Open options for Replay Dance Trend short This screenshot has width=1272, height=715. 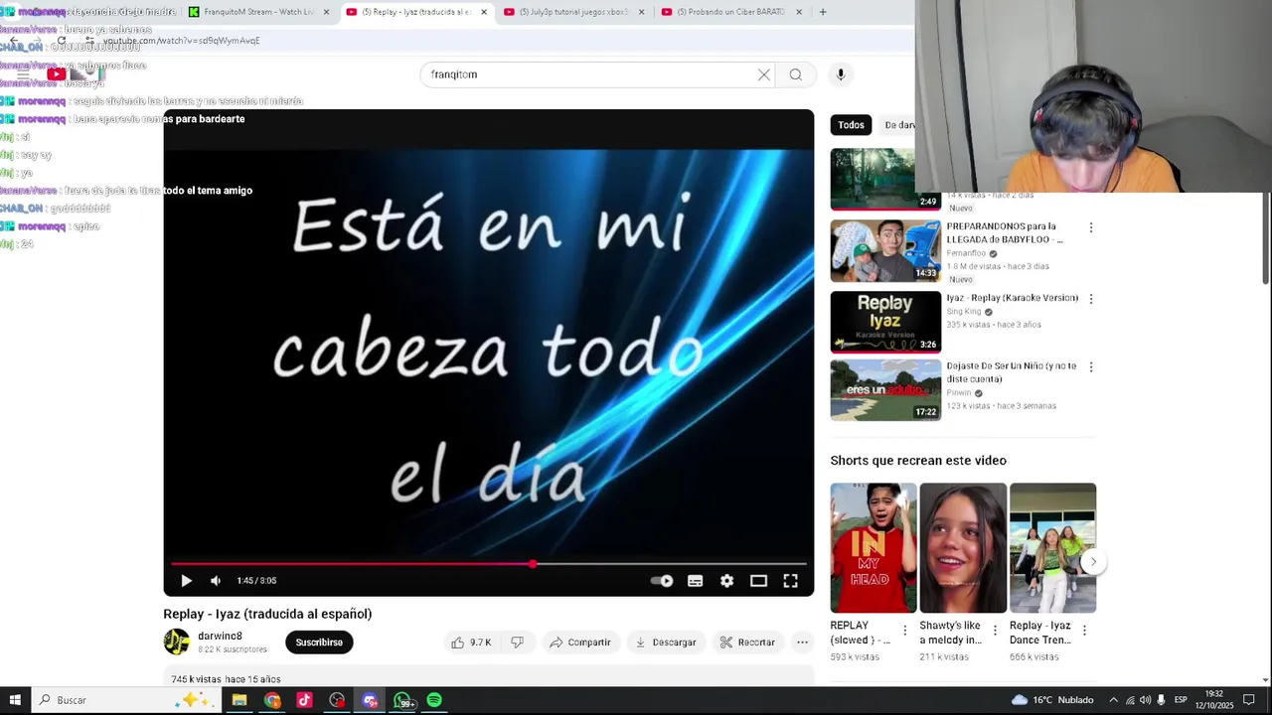pos(1084,631)
